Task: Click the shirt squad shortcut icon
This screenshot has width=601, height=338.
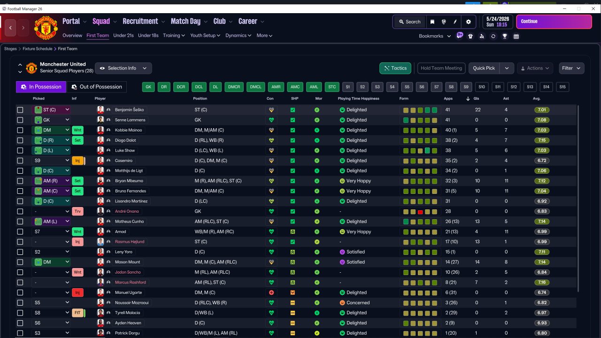Action: point(470,36)
